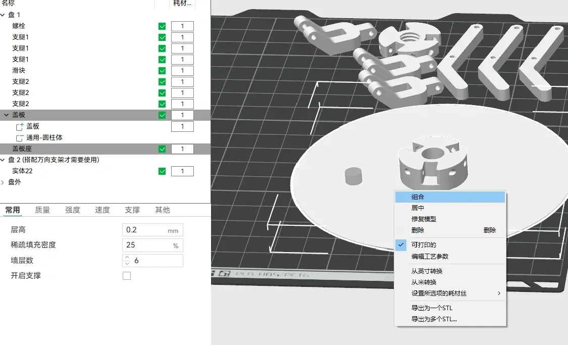Switch to the 常用 tab
Image resolution: width=568 pixels, height=345 pixels.
coord(13,210)
